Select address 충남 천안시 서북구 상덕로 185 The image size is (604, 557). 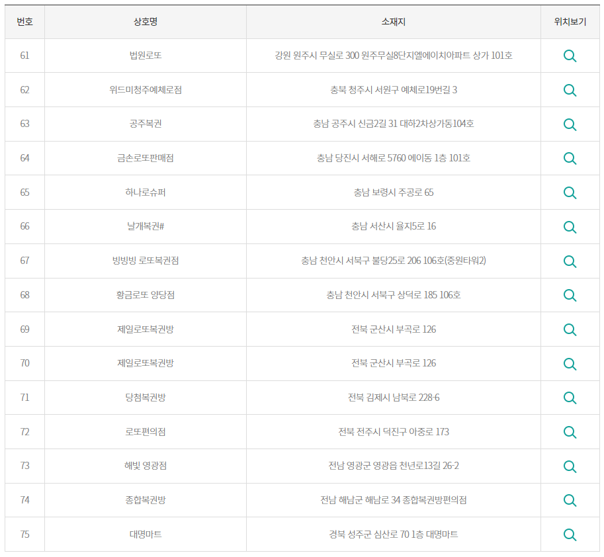[382, 294]
